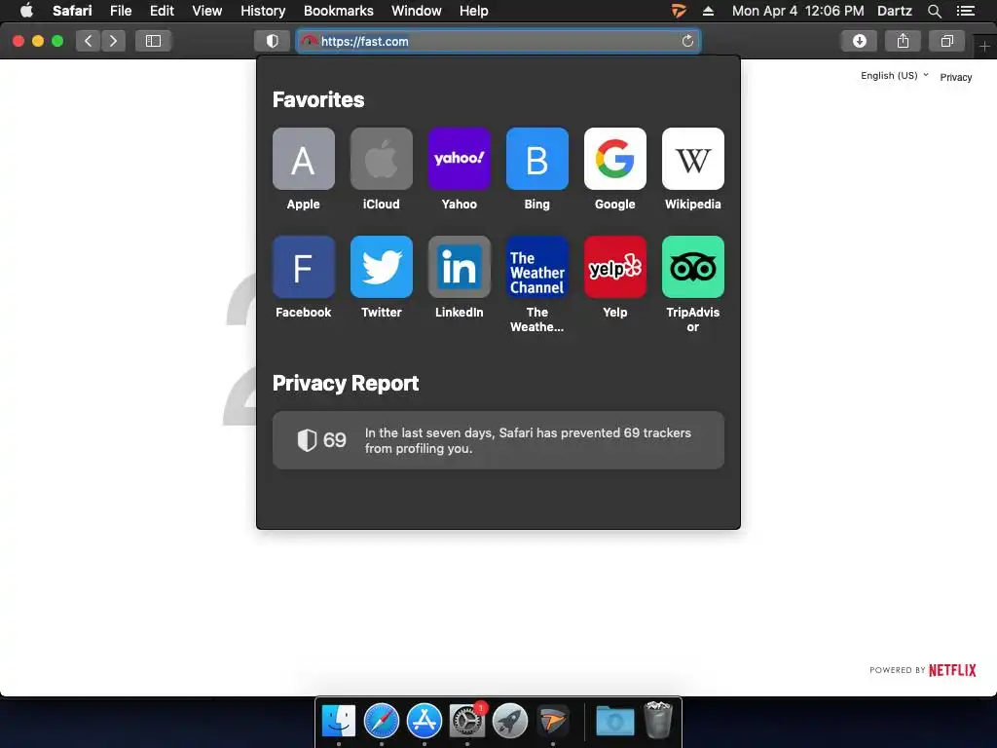Open the iCloud favorite tile
Viewport: 997px width, 748px height.
coord(382,159)
